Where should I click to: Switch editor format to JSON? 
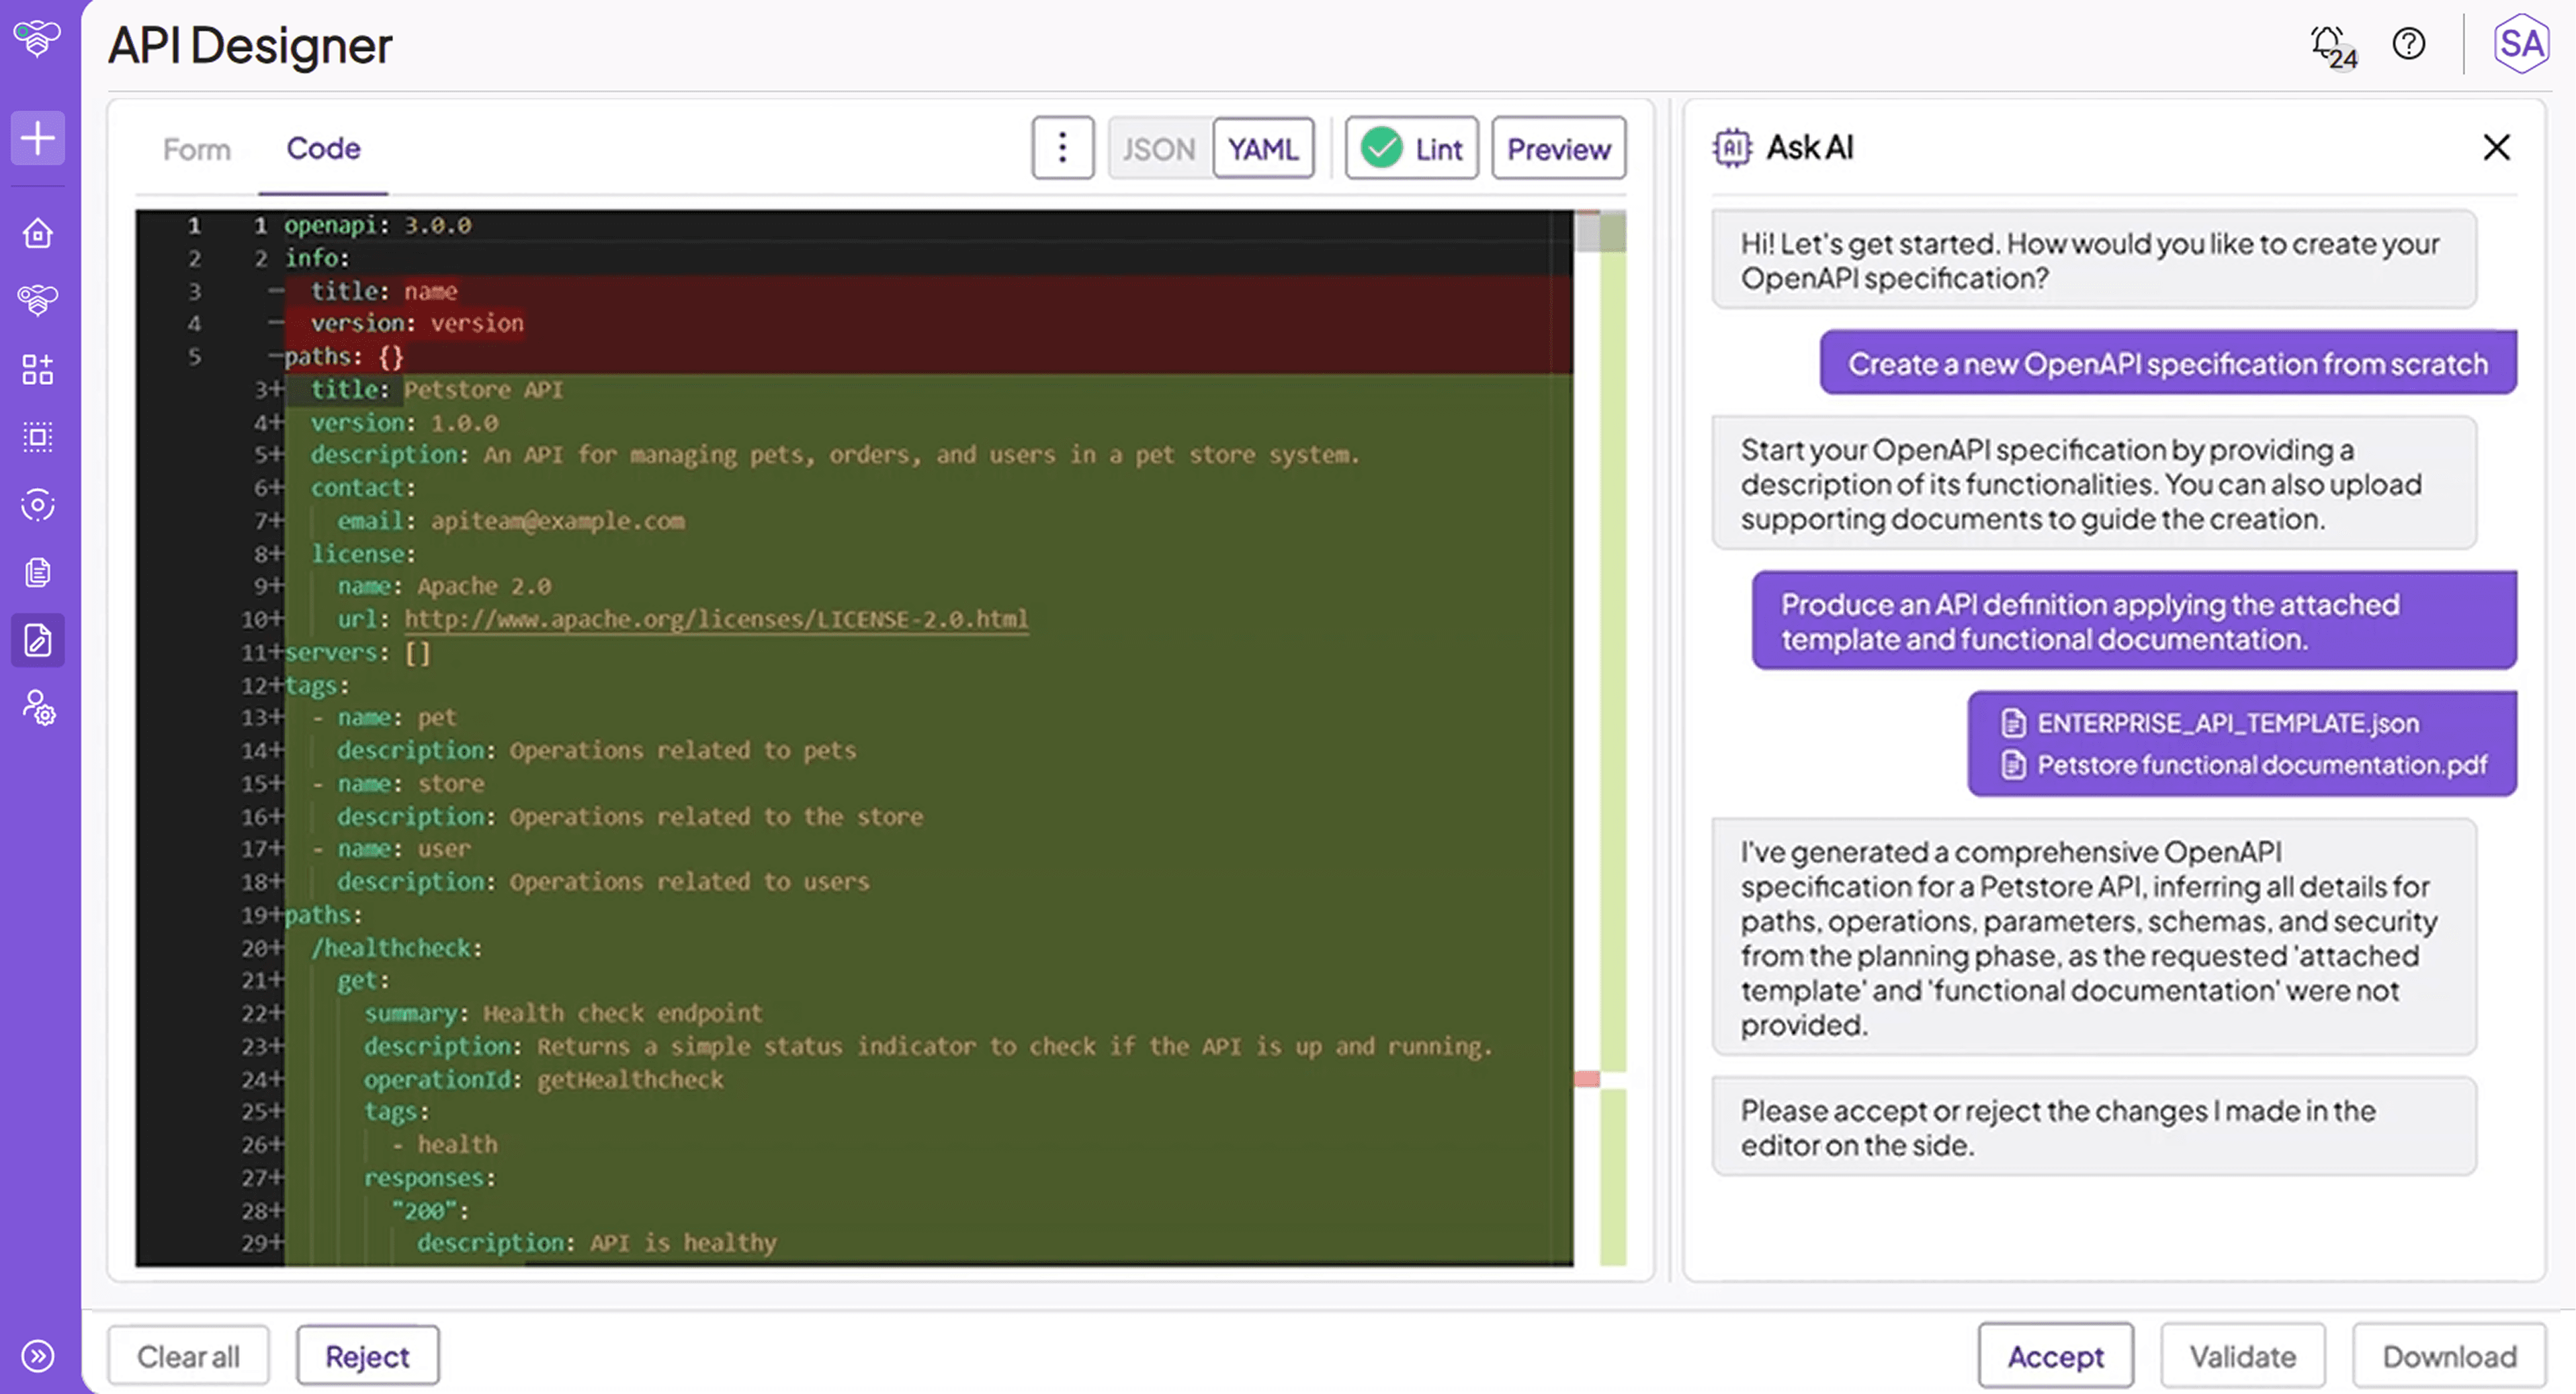tap(1158, 149)
